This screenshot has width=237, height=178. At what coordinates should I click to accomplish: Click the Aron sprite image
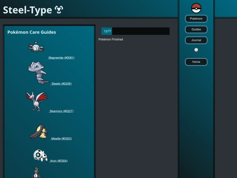40,156
